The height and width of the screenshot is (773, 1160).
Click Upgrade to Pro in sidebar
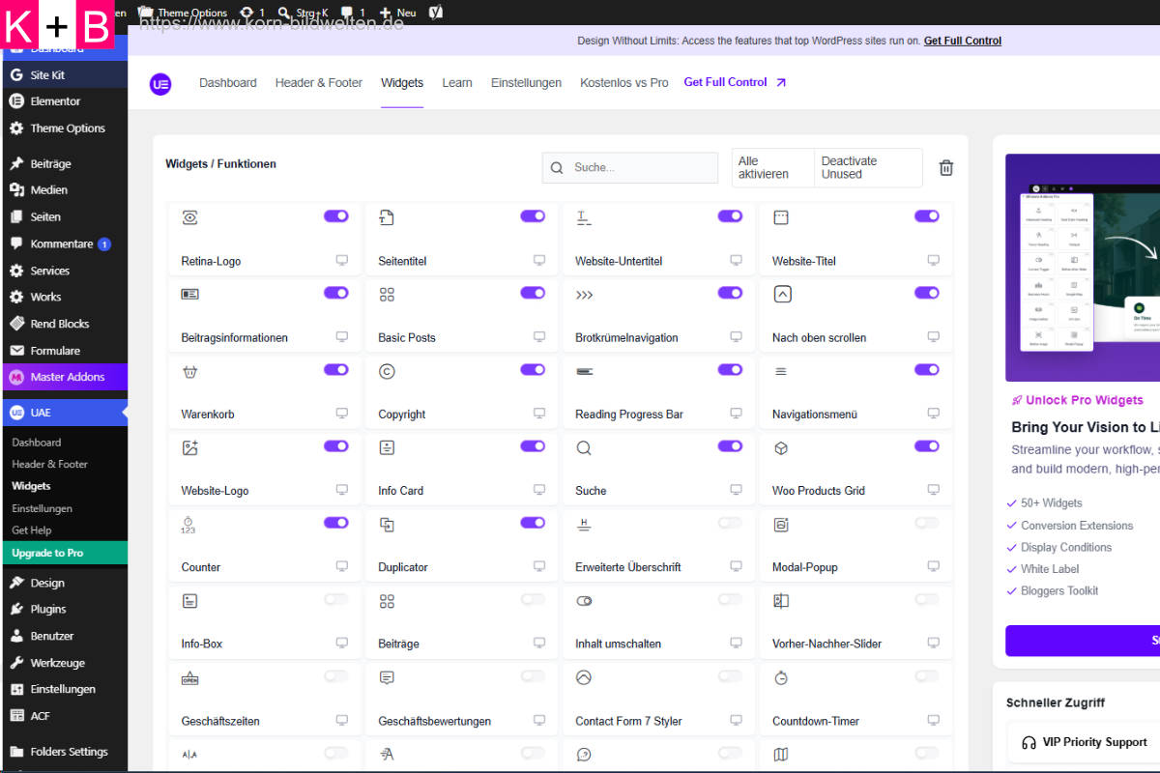click(64, 553)
